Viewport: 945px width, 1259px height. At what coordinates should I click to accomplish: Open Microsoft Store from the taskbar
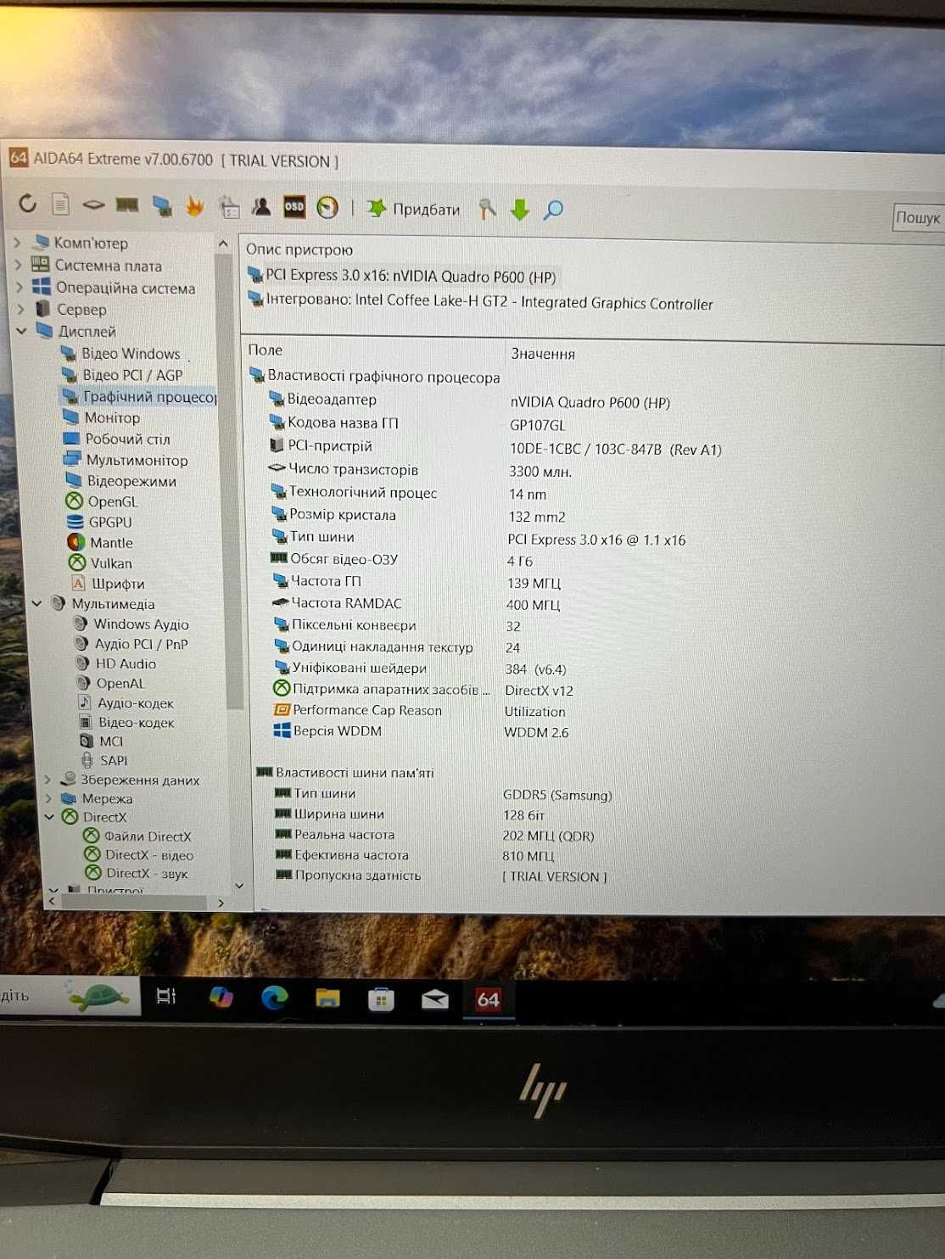(x=381, y=999)
